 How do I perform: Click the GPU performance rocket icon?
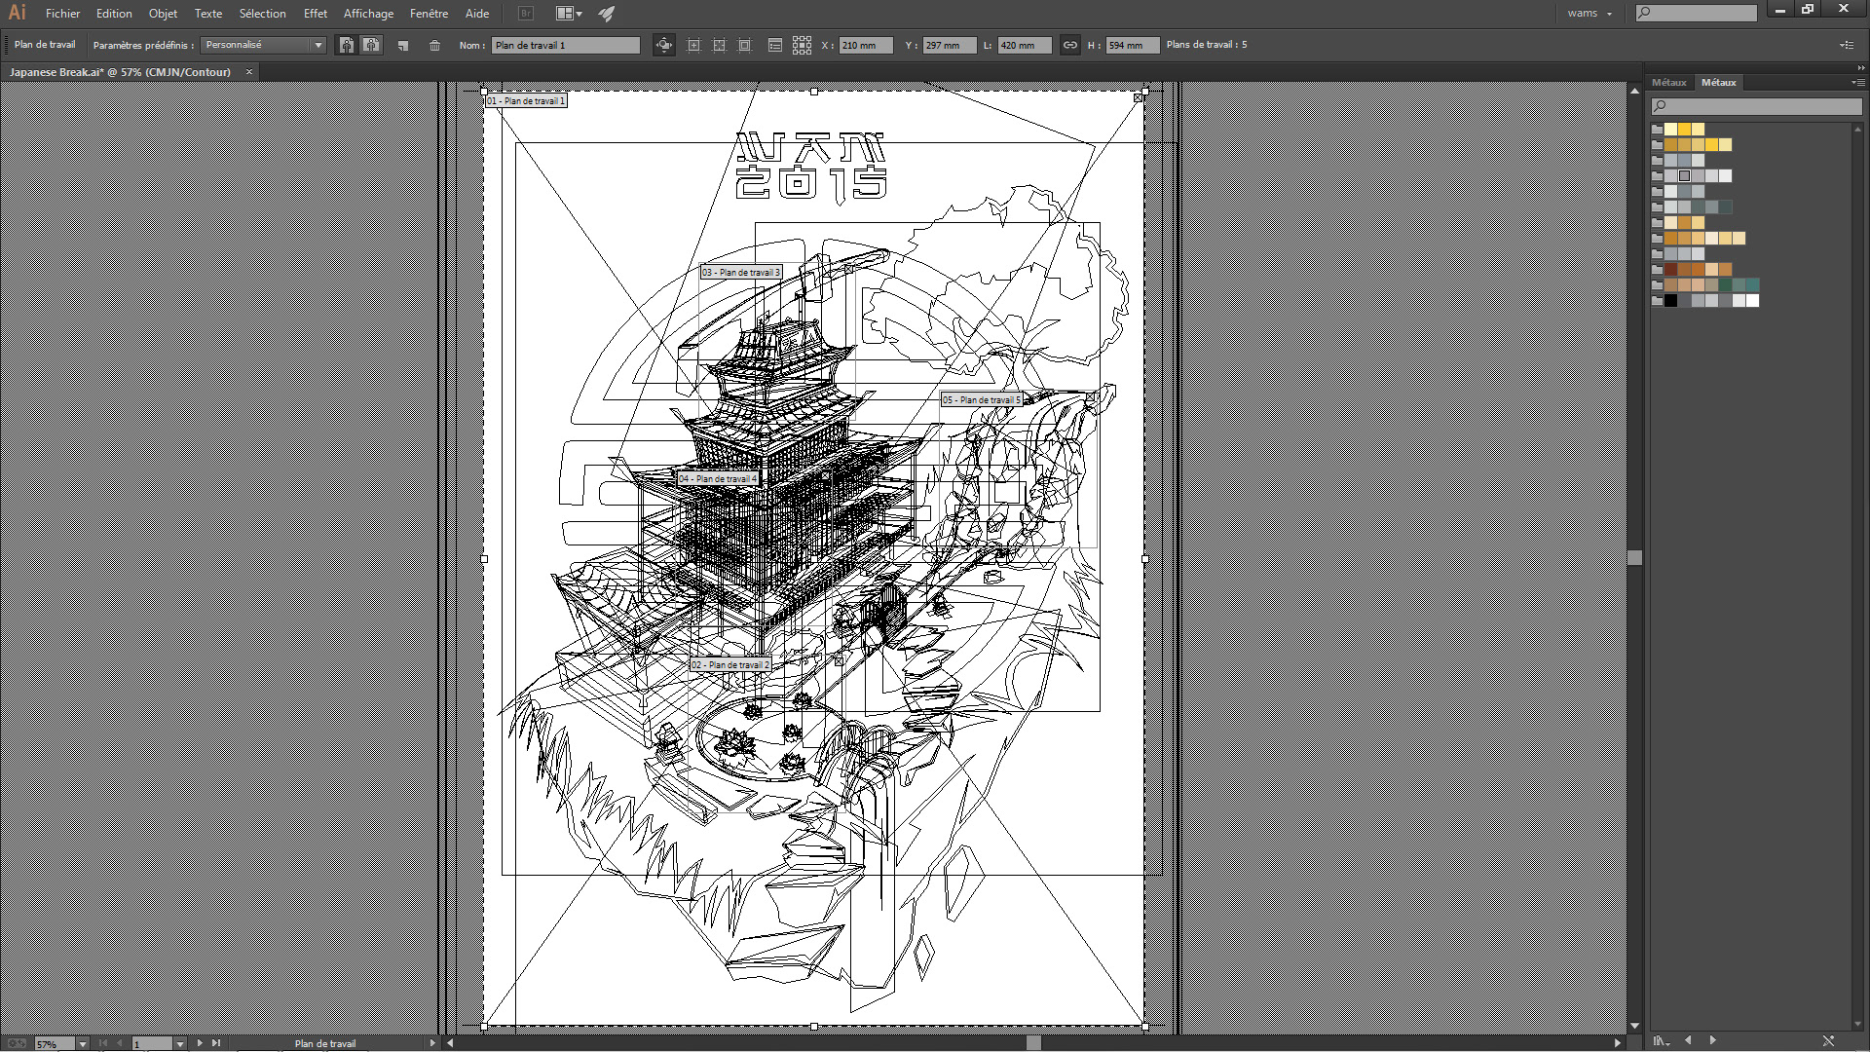click(x=607, y=14)
